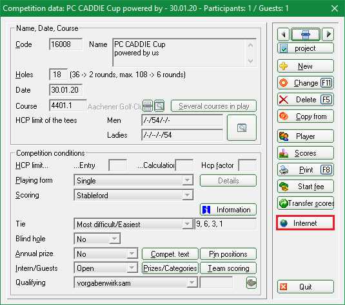Image resolution: width=345 pixels, height=305 pixels.
Task: Expand the Playing form dropdown
Action: 188,180
